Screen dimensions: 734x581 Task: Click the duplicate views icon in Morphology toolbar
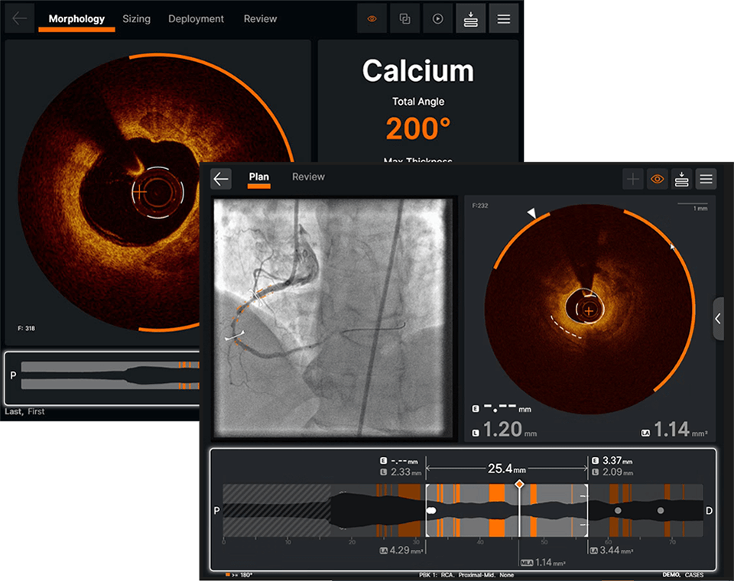(x=404, y=18)
